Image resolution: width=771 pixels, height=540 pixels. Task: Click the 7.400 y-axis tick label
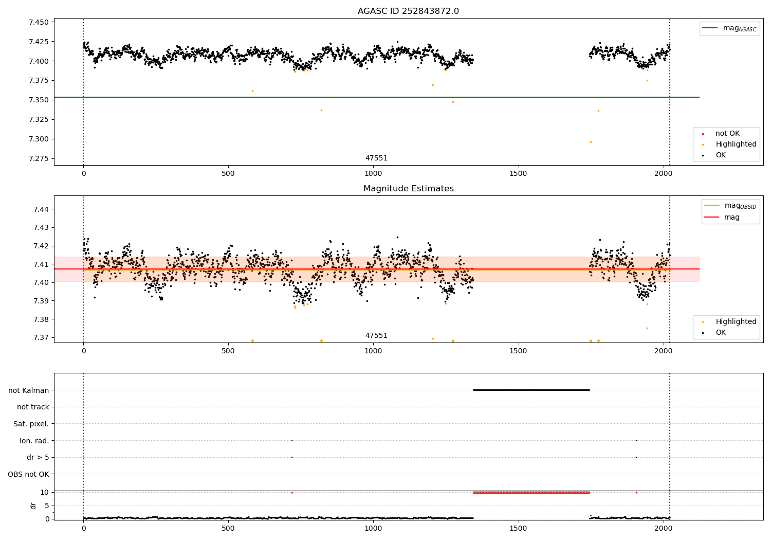coord(39,61)
